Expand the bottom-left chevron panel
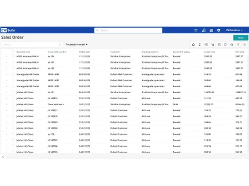The image size is (249, 186). pyautogui.click(x=3, y=157)
